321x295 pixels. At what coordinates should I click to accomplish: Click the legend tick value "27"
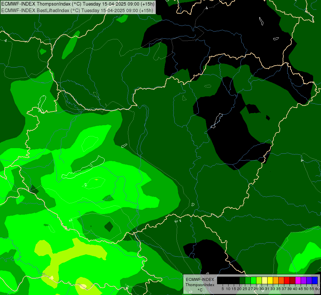click(x=251, y=289)
